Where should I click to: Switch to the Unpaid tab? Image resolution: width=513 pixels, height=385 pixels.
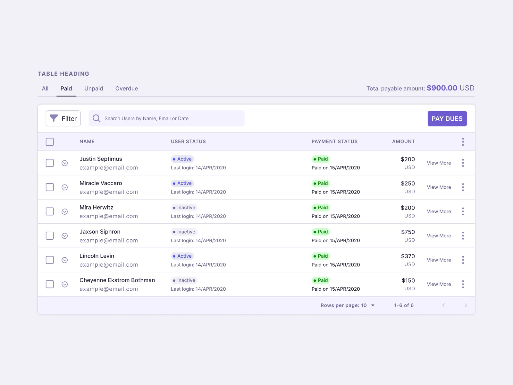coord(93,88)
